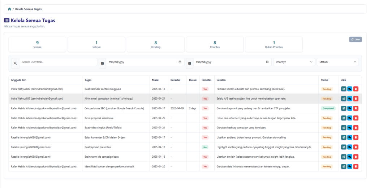Open the Priority filter dropdown
370x188 pixels.
[294, 62]
